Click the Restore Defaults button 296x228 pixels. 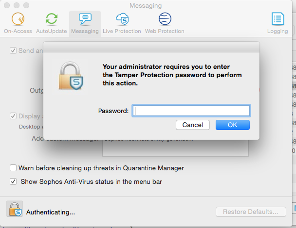coord(251,212)
